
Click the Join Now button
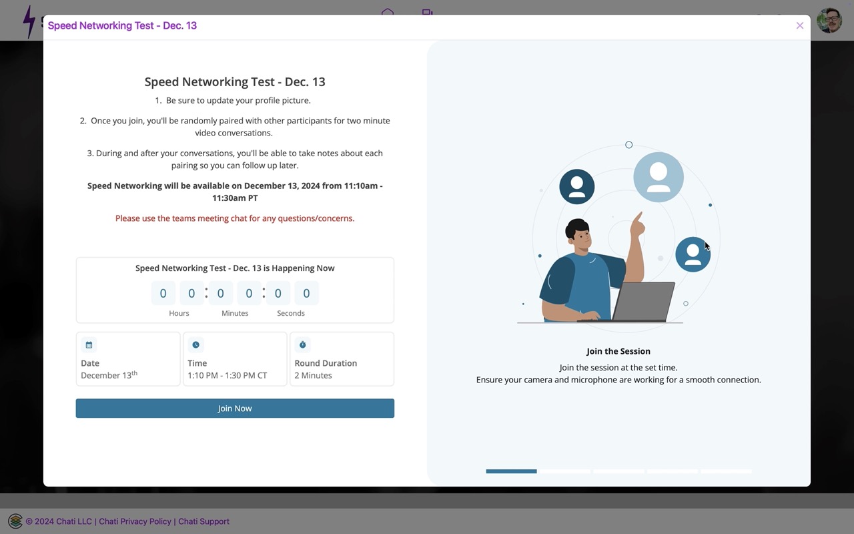point(235,409)
